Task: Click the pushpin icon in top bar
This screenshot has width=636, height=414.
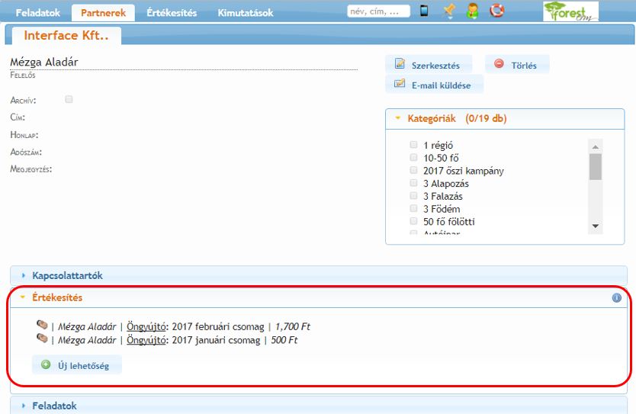Action: pos(448,11)
